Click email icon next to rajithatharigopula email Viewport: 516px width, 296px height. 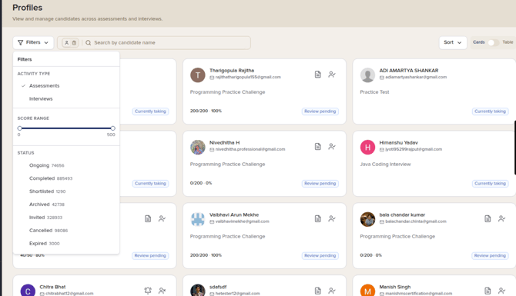click(212, 78)
